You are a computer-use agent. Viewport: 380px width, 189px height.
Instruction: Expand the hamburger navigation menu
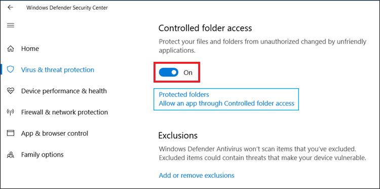[x=11, y=25]
